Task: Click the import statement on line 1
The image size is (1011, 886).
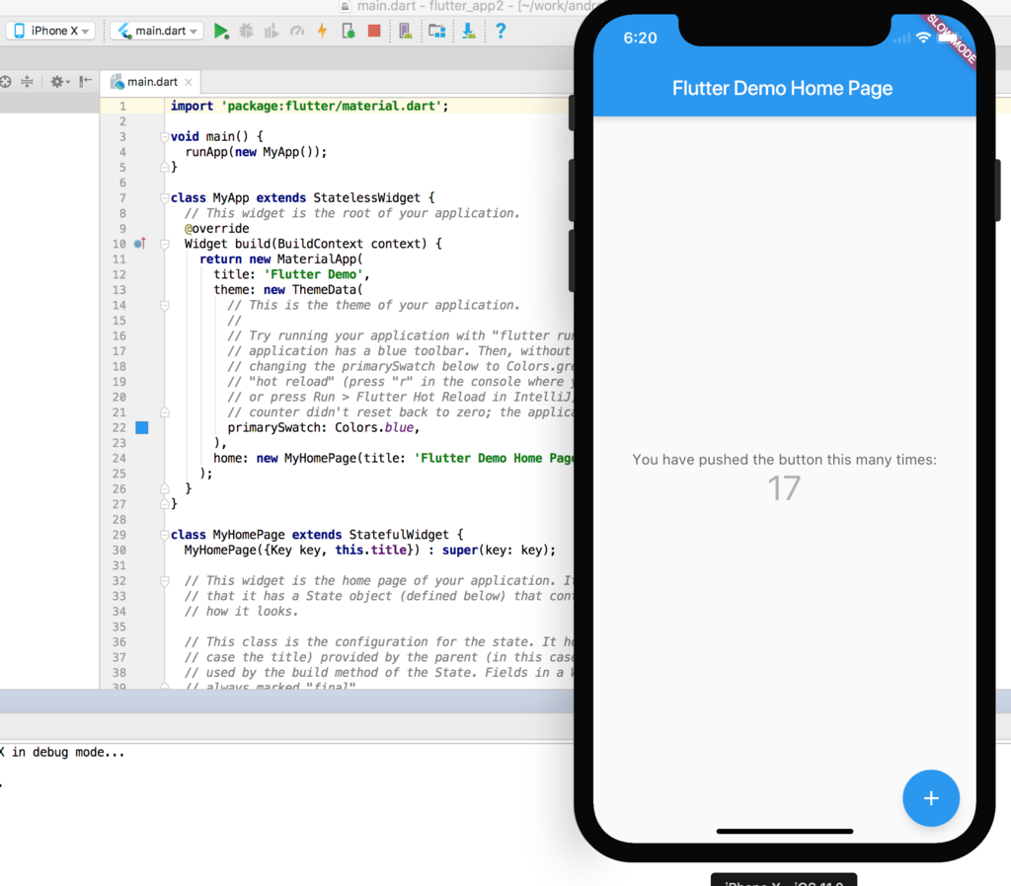Action: pos(309,106)
